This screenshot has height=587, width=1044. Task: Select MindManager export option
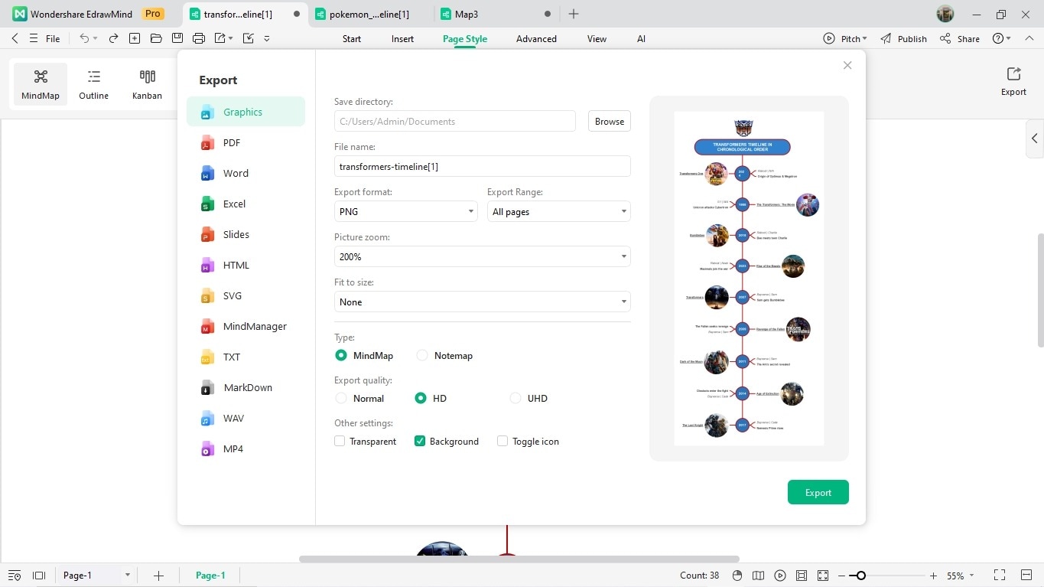(x=246, y=326)
